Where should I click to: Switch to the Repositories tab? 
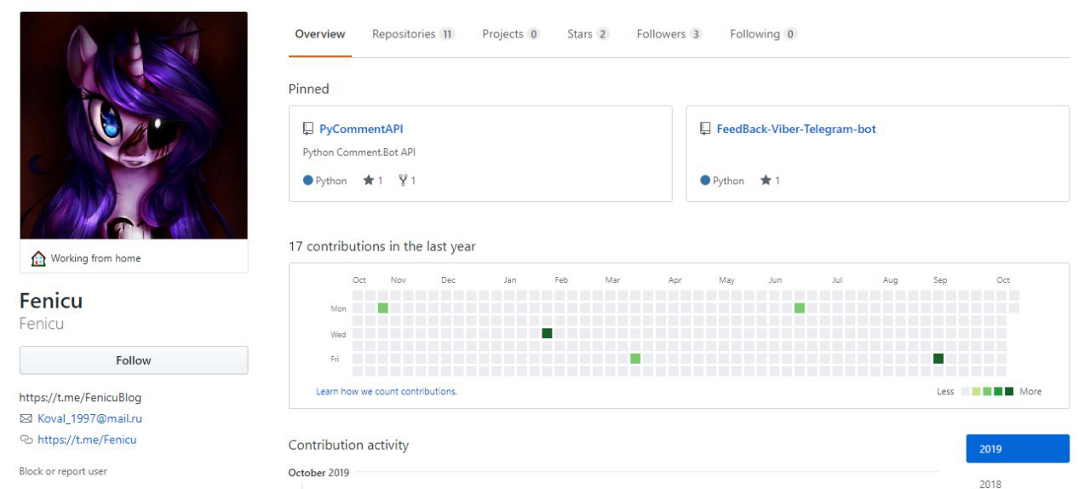click(x=413, y=34)
